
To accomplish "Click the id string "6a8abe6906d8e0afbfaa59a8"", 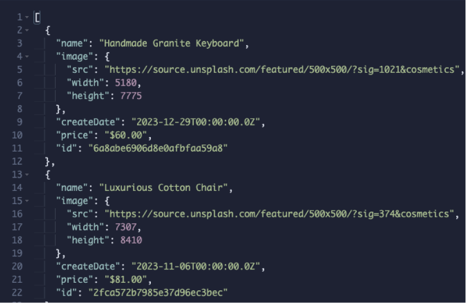I will 157,149.
